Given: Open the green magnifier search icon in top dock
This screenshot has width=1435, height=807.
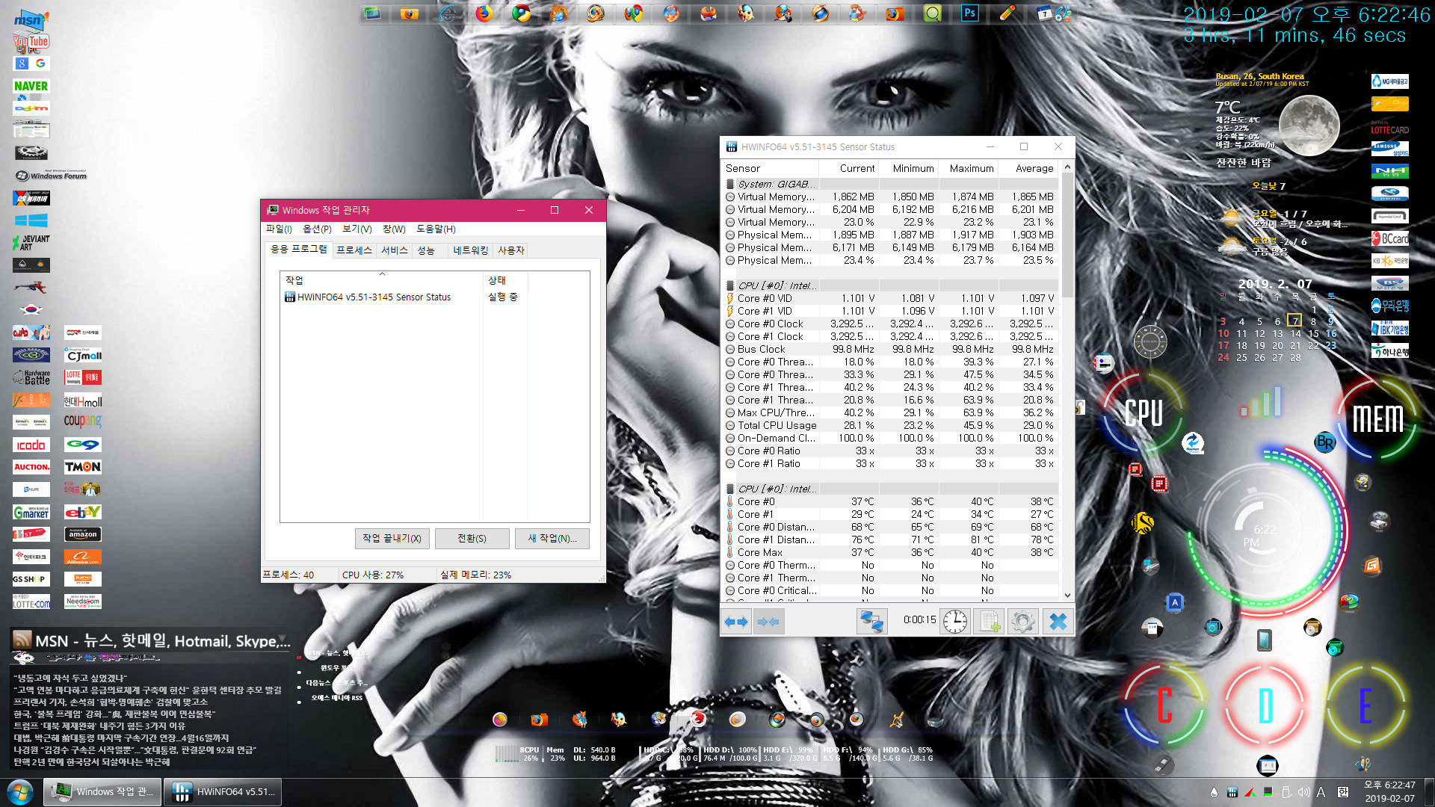Looking at the screenshot, I should (932, 13).
